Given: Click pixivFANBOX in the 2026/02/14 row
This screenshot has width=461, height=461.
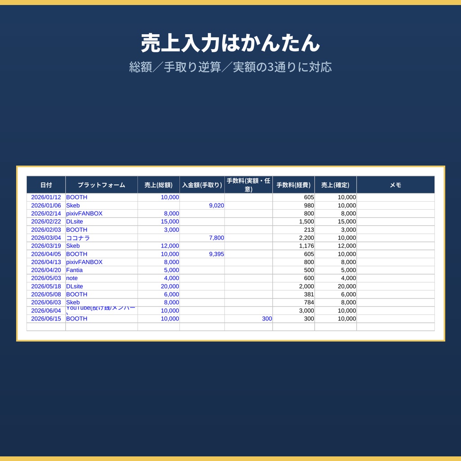Looking at the screenshot, I should click(101, 213).
